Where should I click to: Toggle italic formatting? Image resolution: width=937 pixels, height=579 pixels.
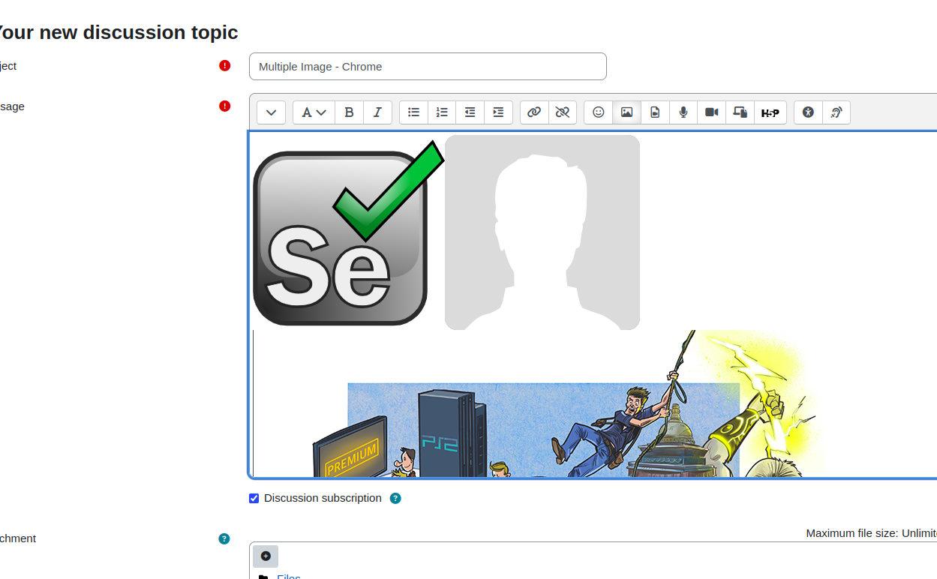click(x=377, y=112)
